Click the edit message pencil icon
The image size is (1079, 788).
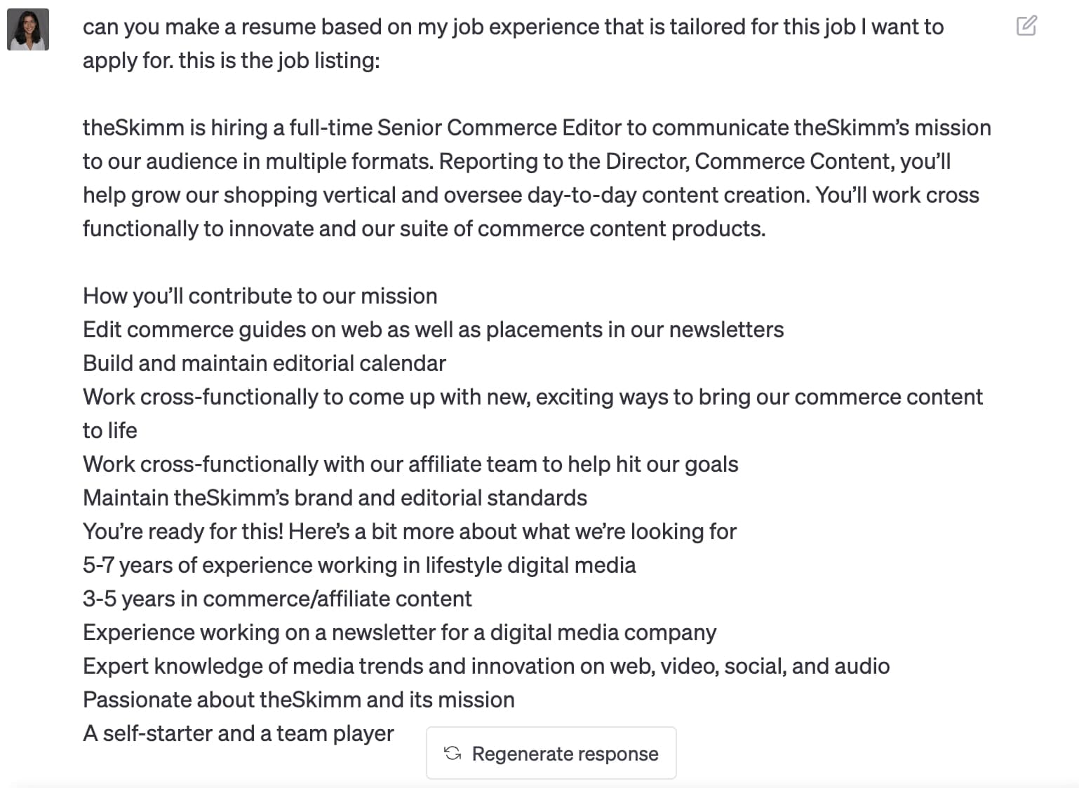click(x=1026, y=27)
